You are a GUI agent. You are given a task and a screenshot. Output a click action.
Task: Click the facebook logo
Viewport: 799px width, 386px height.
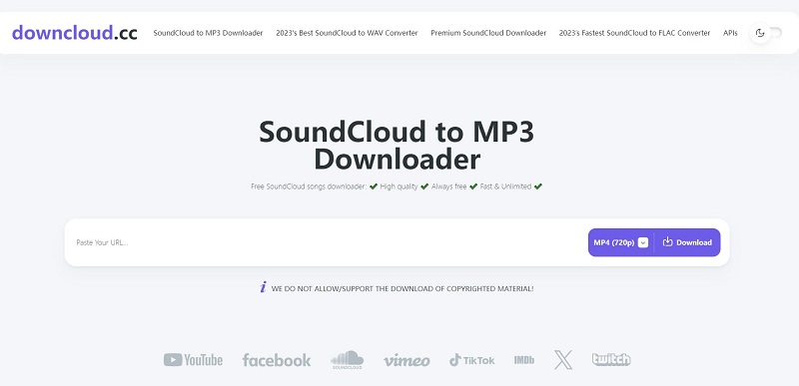coord(277,360)
